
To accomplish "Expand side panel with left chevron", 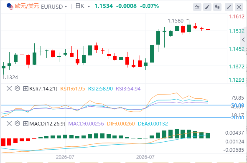I will coord(243,40).
